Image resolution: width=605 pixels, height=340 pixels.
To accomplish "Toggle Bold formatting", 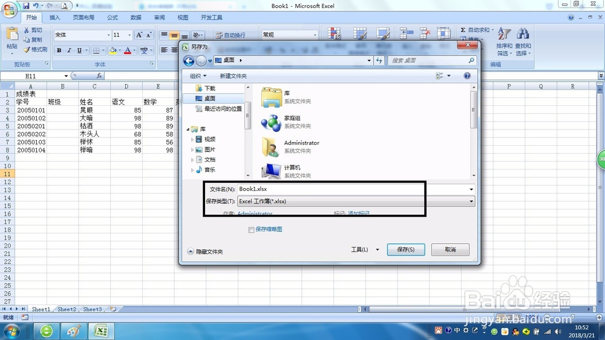I will [59, 51].
